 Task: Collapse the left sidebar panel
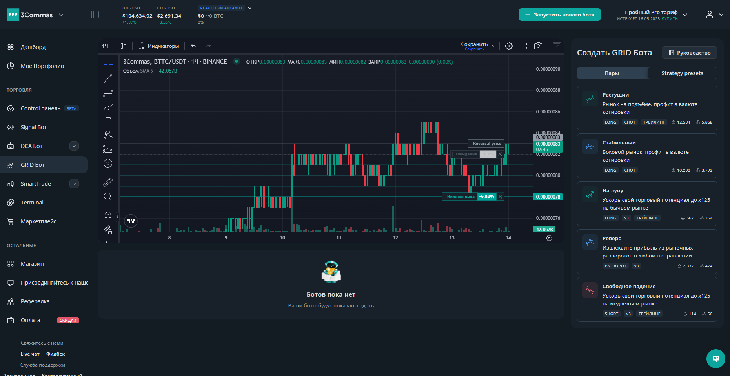click(x=95, y=15)
